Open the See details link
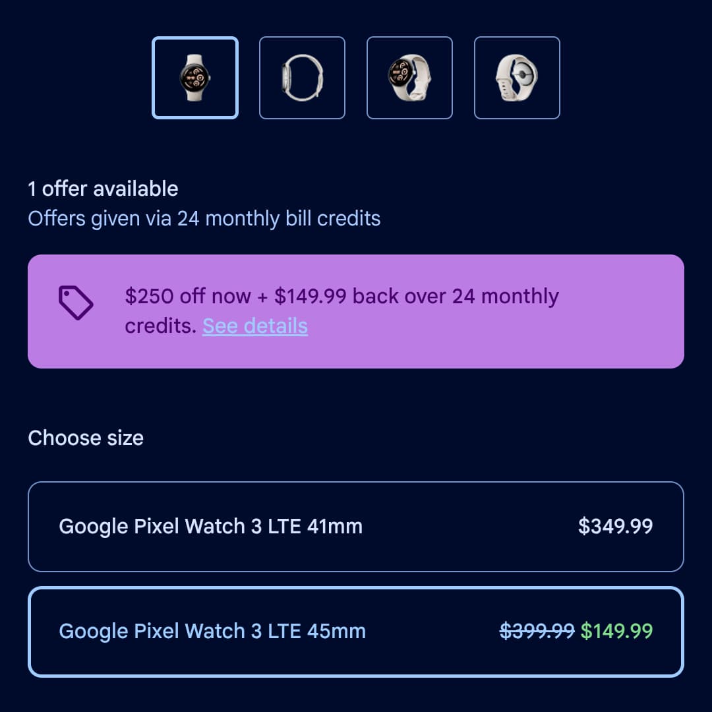 (255, 326)
